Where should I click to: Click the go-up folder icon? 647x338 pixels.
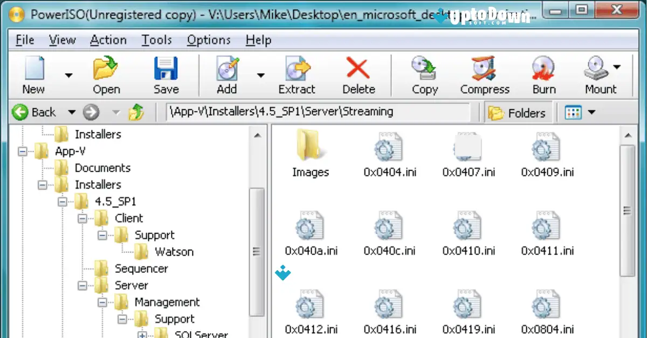(x=136, y=112)
